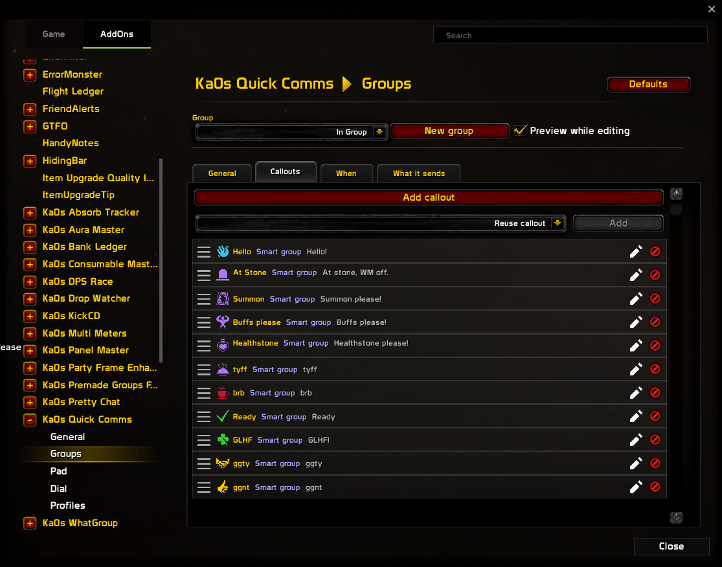Click the Add button beside Reuse callout
This screenshot has height=567, width=722.
(x=618, y=223)
